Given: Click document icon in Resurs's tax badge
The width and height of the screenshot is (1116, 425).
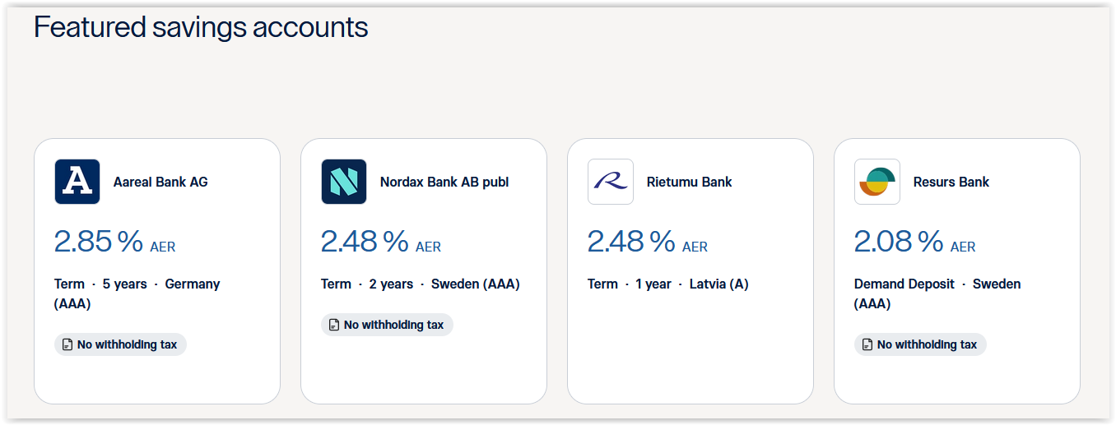Looking at the screenshot, I should point(867,345).
